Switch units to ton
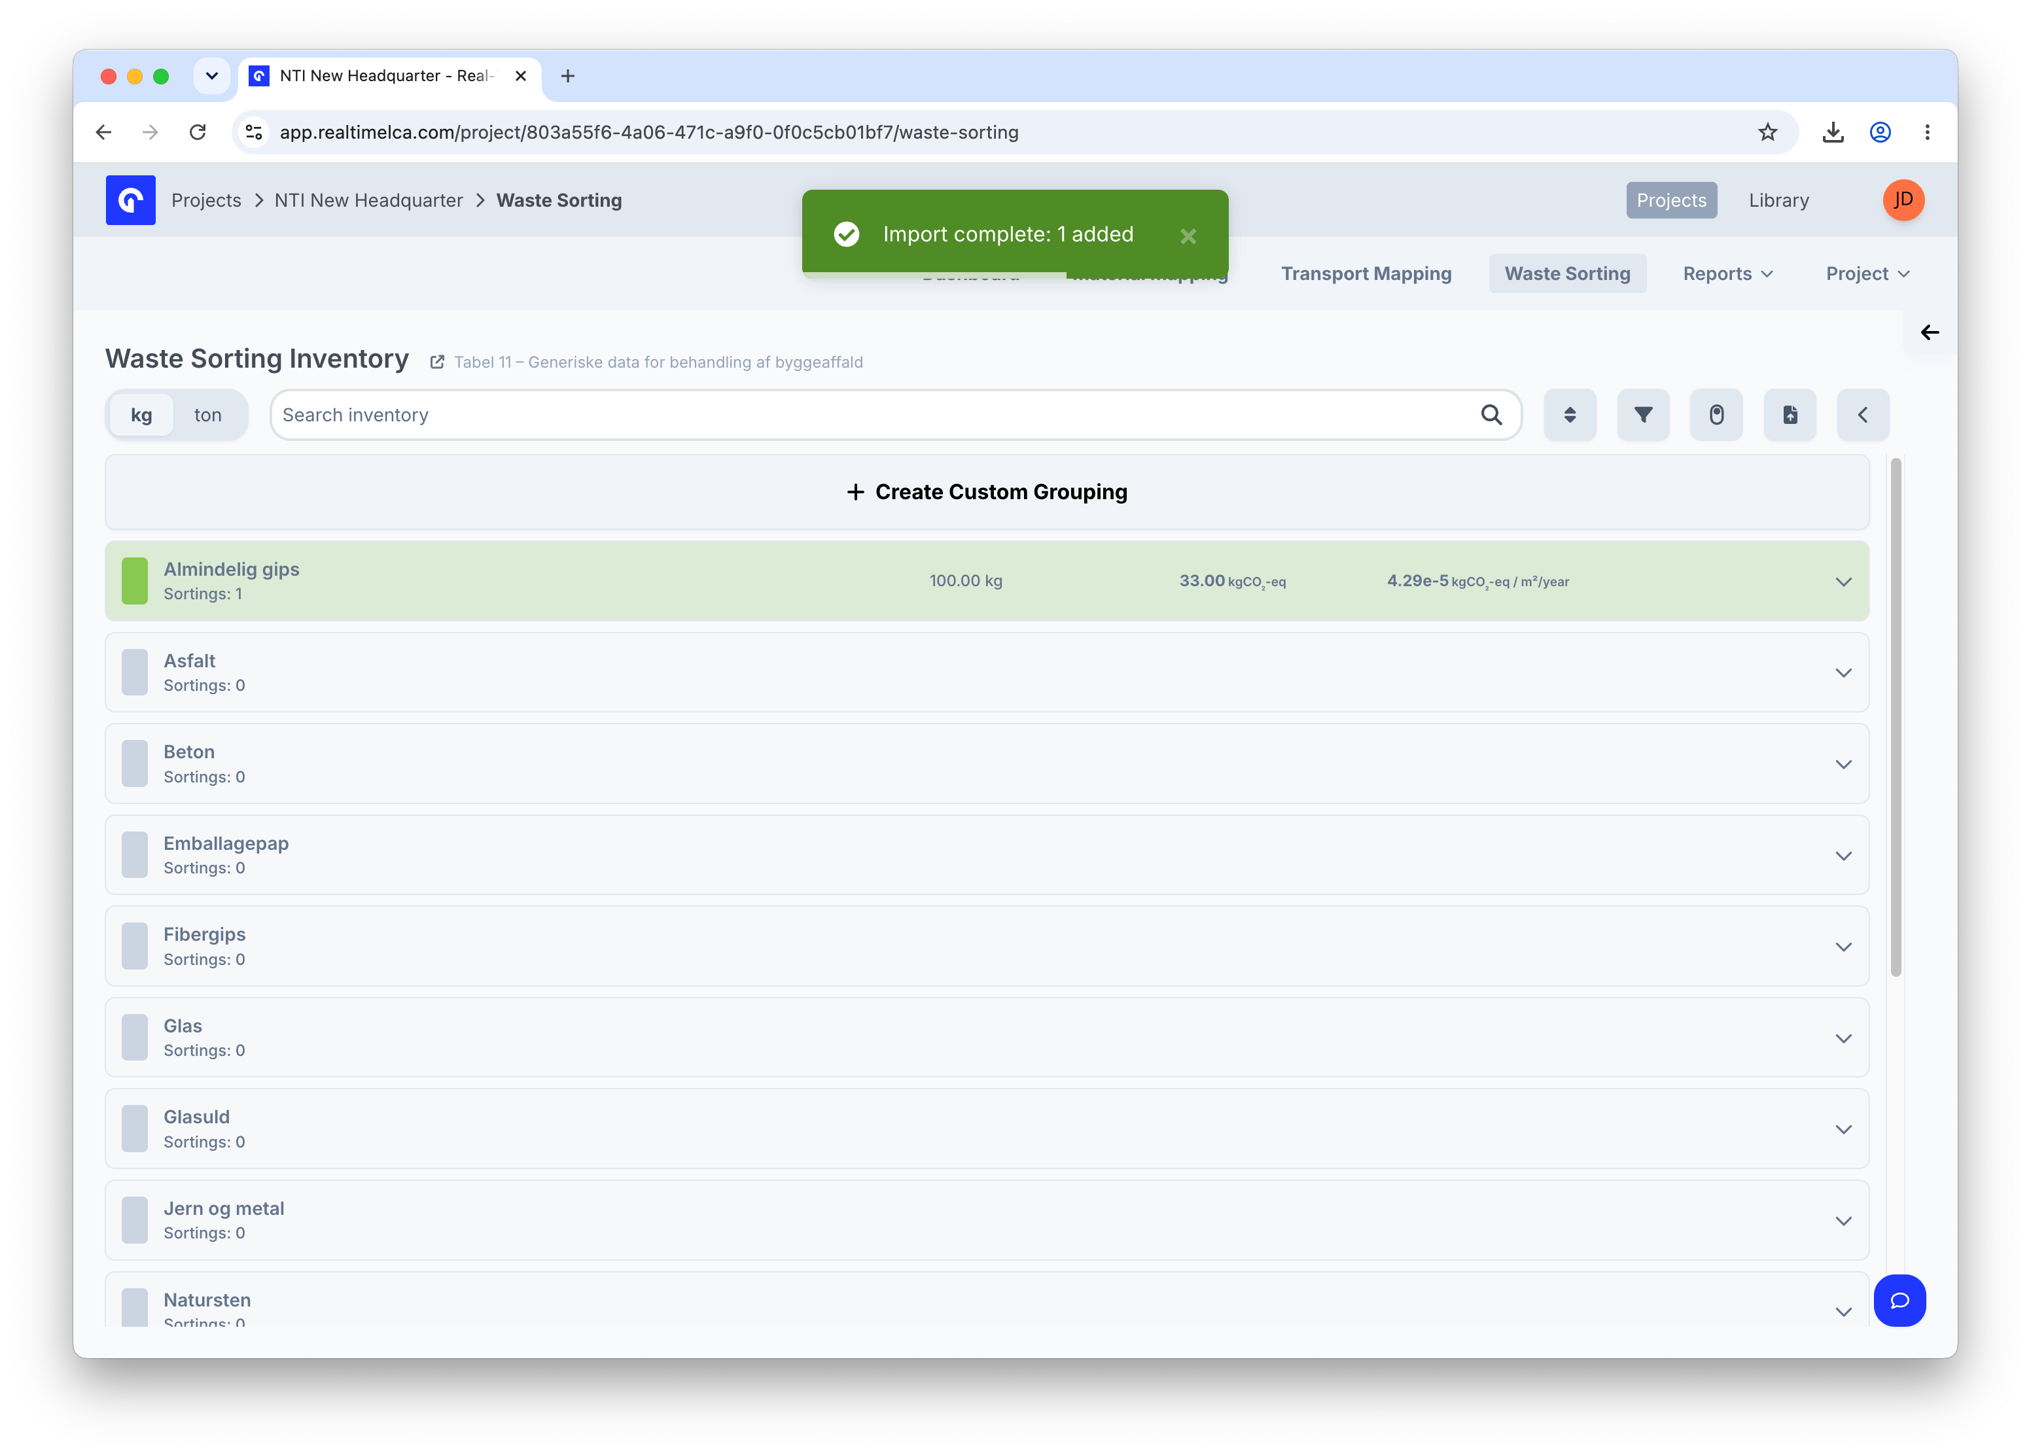 (x=208, y=415)
